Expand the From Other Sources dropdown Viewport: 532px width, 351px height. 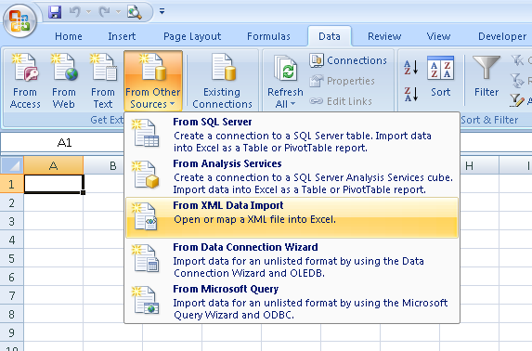[x=153, y=81]
